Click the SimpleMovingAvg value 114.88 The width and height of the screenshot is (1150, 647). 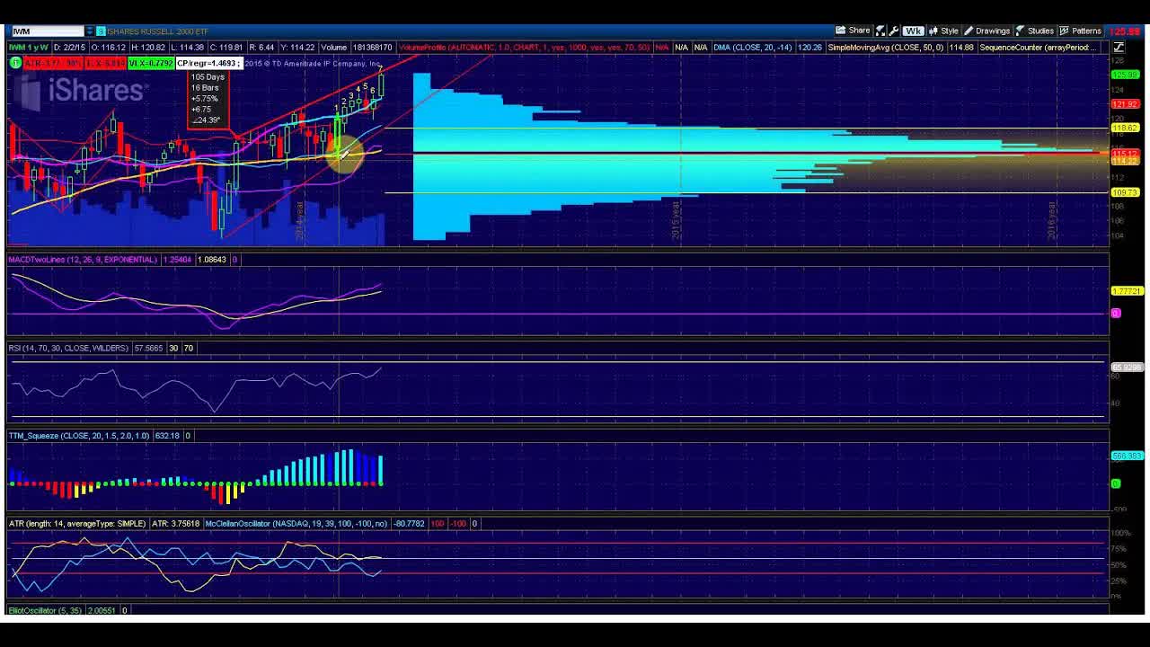click(x=961, y=47)
